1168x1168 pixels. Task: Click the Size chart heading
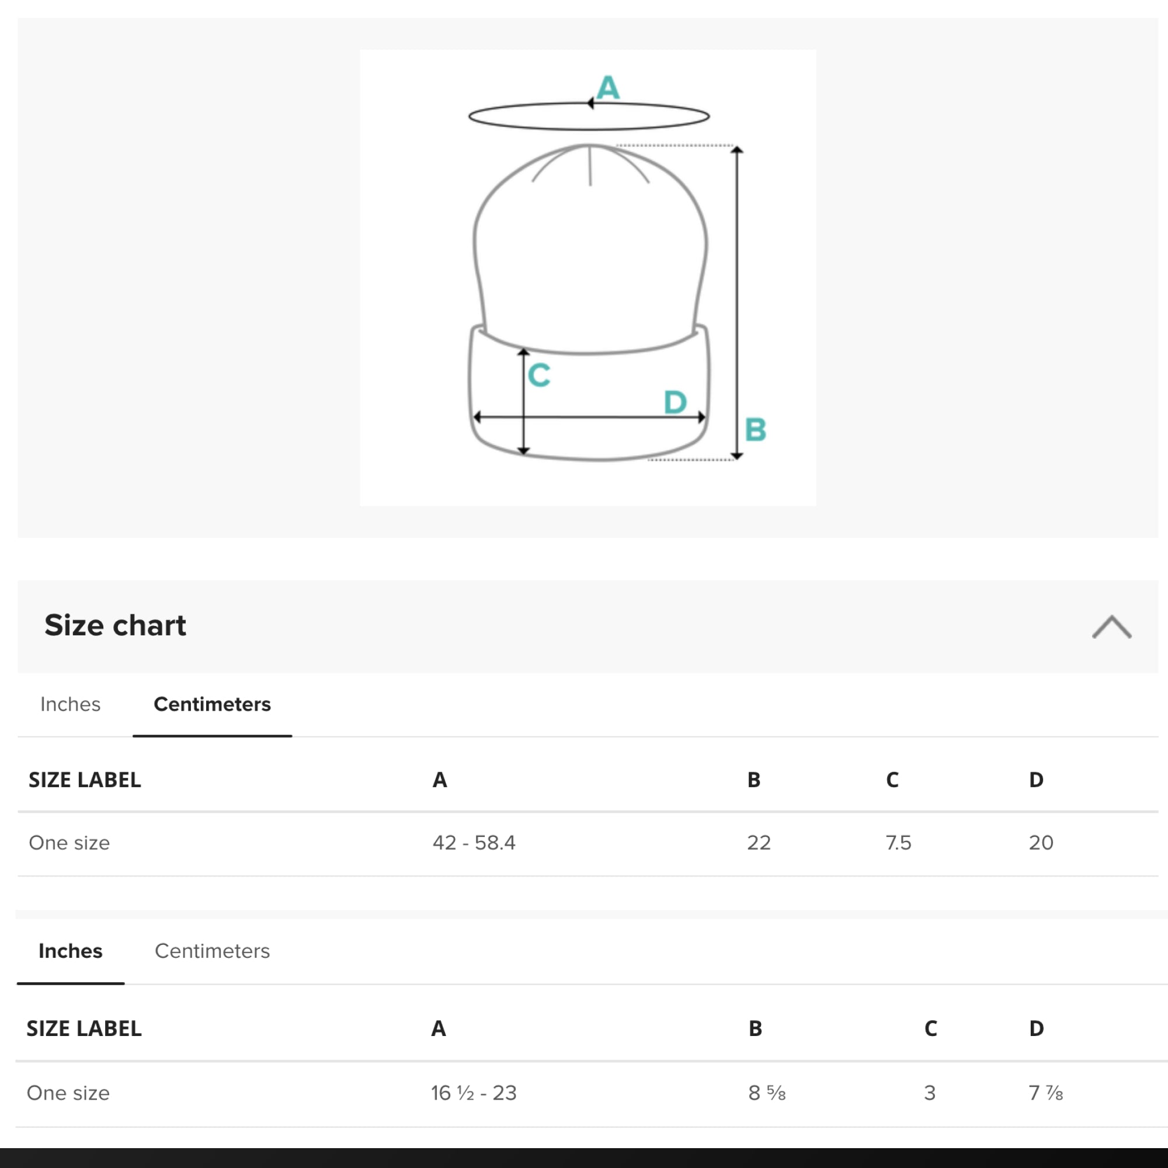point(115,625)
